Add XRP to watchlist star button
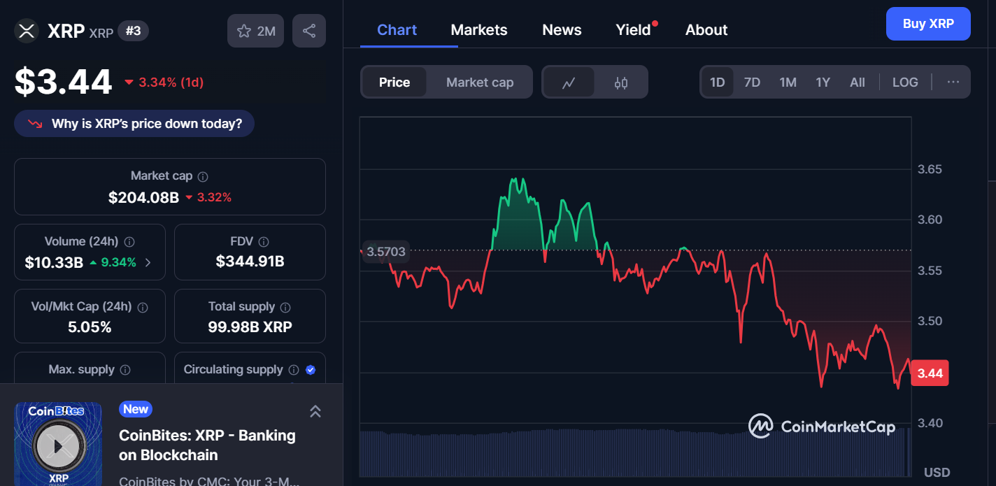The image size is (996, 486). coord(255,31)
